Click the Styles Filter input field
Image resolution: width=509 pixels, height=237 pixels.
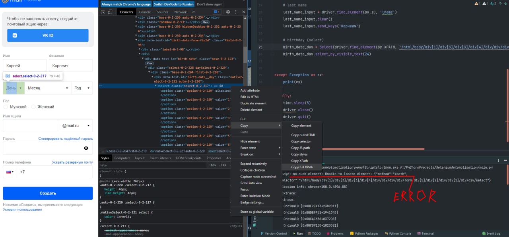(x=151, y=165)
